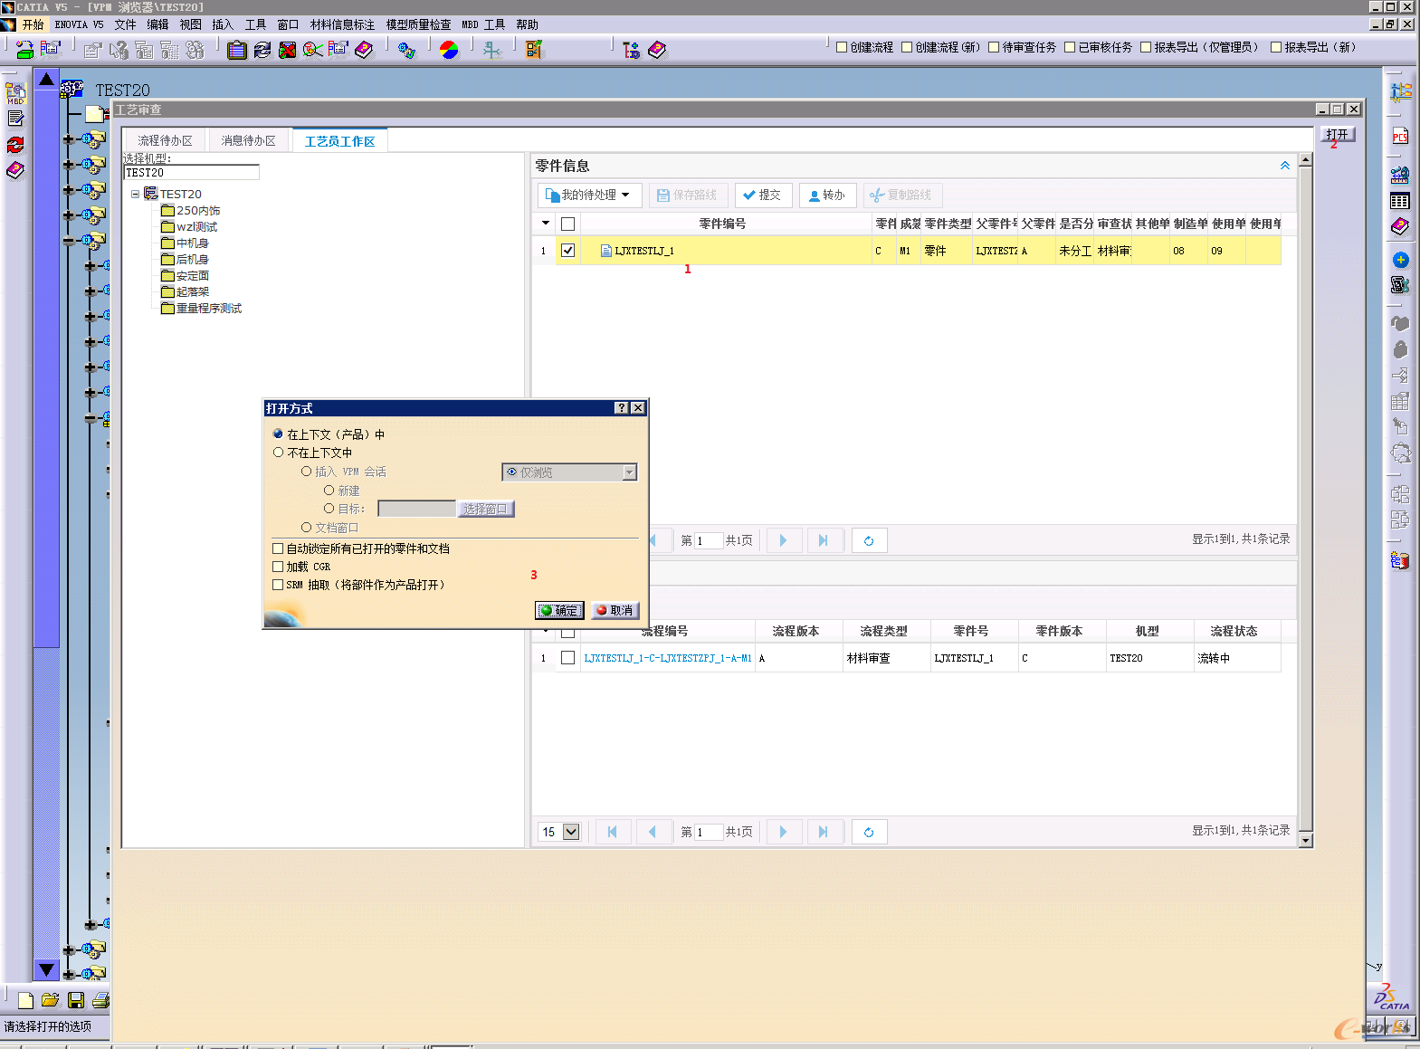Image resolution: width=1420 pixels, height=1049 pixels.
Task: Click the green axis toolbar icon
Action: 491,50
